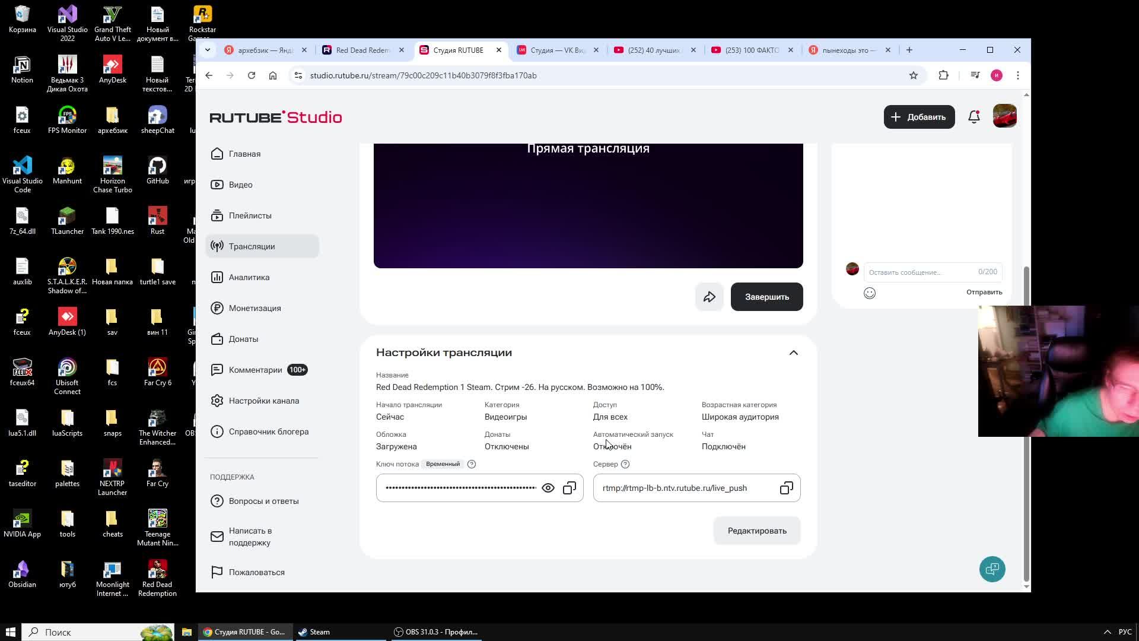The height and width of the screenshot is (641, 1139).
Task: Click the share stream arrow icon
Action: [710, 297]
